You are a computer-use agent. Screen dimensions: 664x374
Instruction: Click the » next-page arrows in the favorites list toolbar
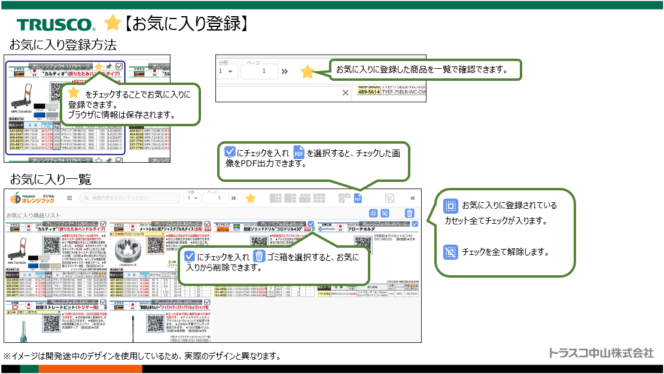click(234, 198)
